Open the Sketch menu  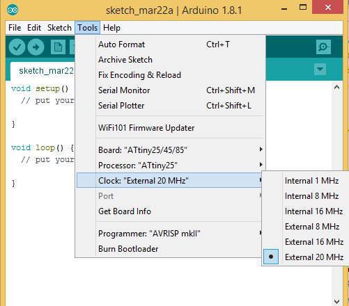(59, 28)
